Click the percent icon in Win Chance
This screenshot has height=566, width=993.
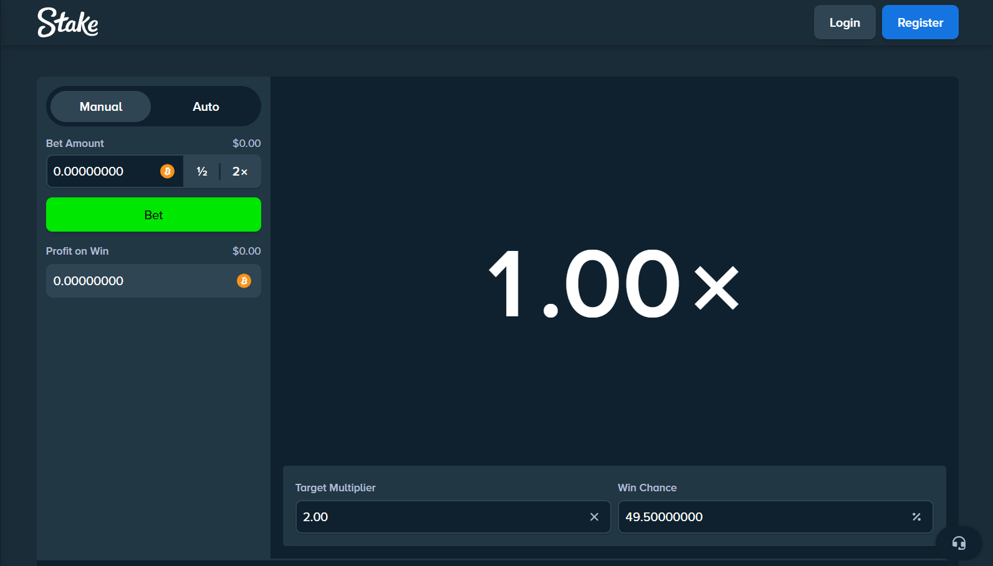pyautogui.click(x=916, y=517)
